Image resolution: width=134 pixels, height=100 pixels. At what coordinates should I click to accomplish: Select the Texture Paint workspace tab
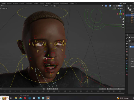(x=29, y=4)
